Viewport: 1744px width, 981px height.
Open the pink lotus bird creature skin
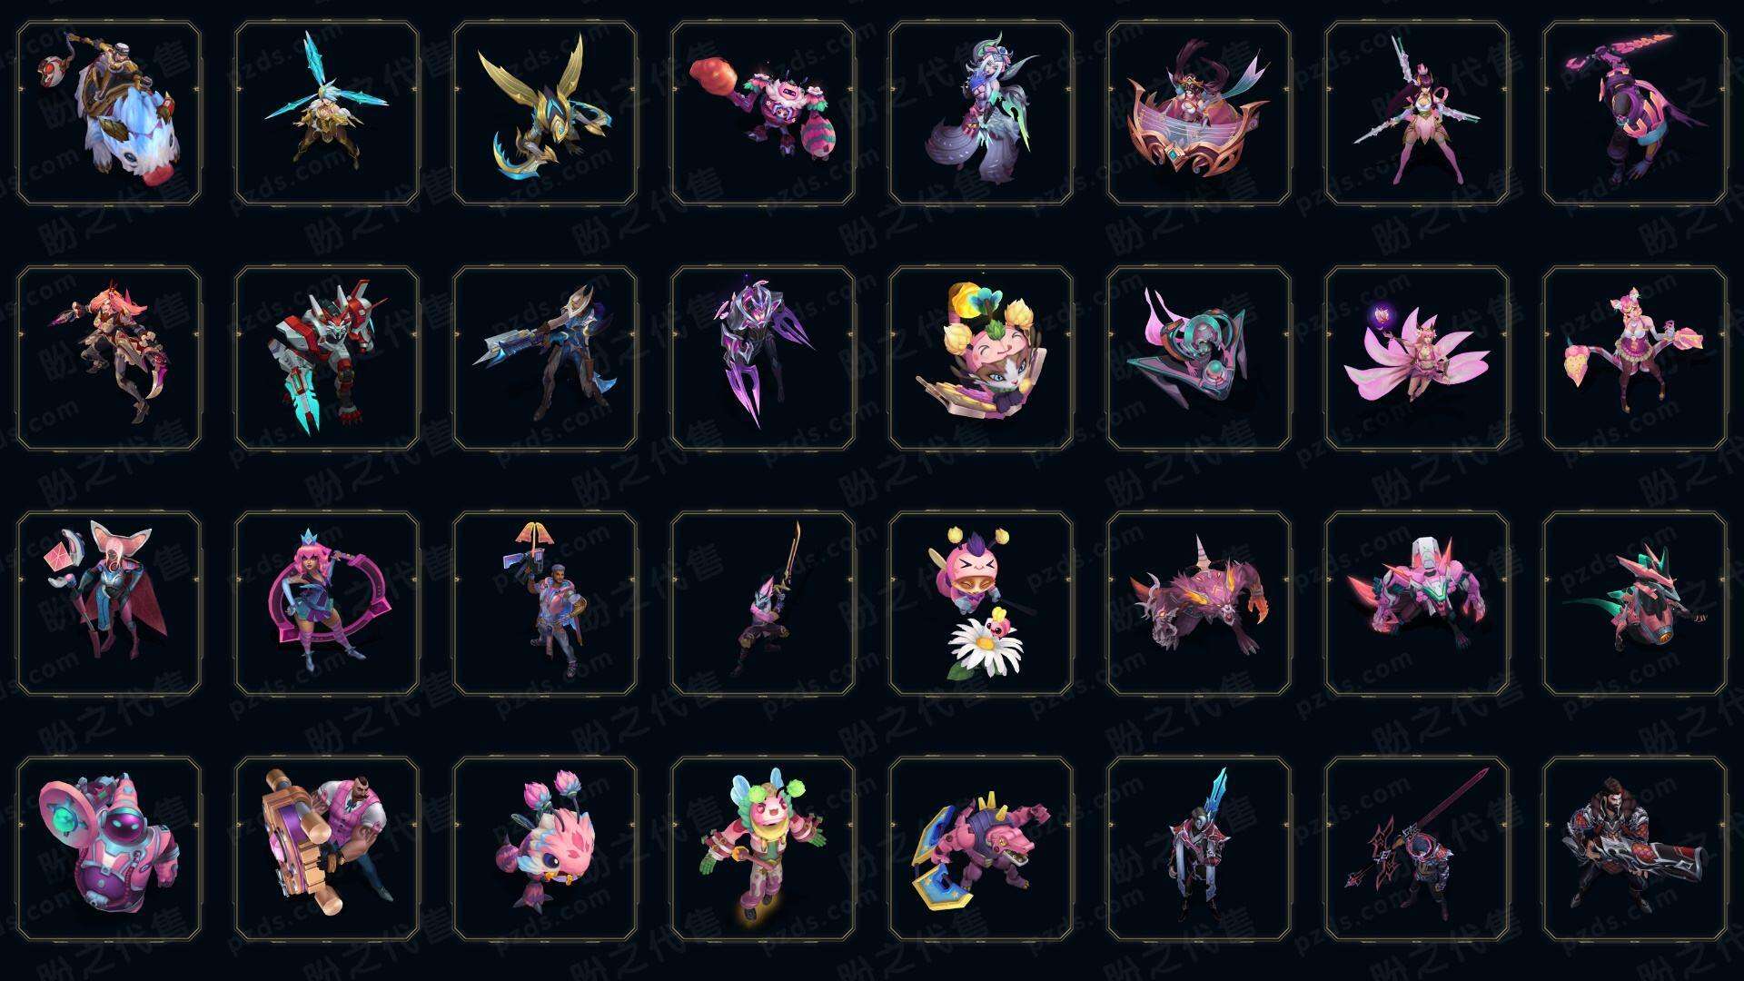pyautogui.click(x=545, y=848)
